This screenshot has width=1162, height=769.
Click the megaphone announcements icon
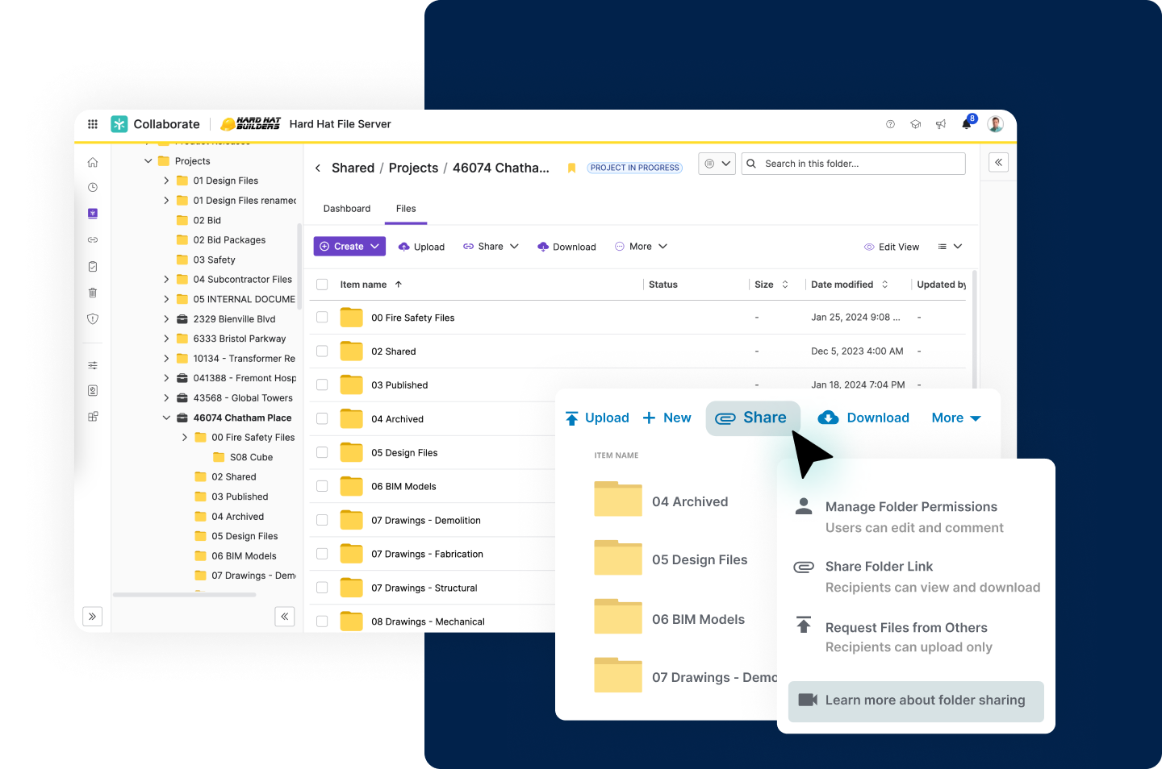click(x=941, y=123)
